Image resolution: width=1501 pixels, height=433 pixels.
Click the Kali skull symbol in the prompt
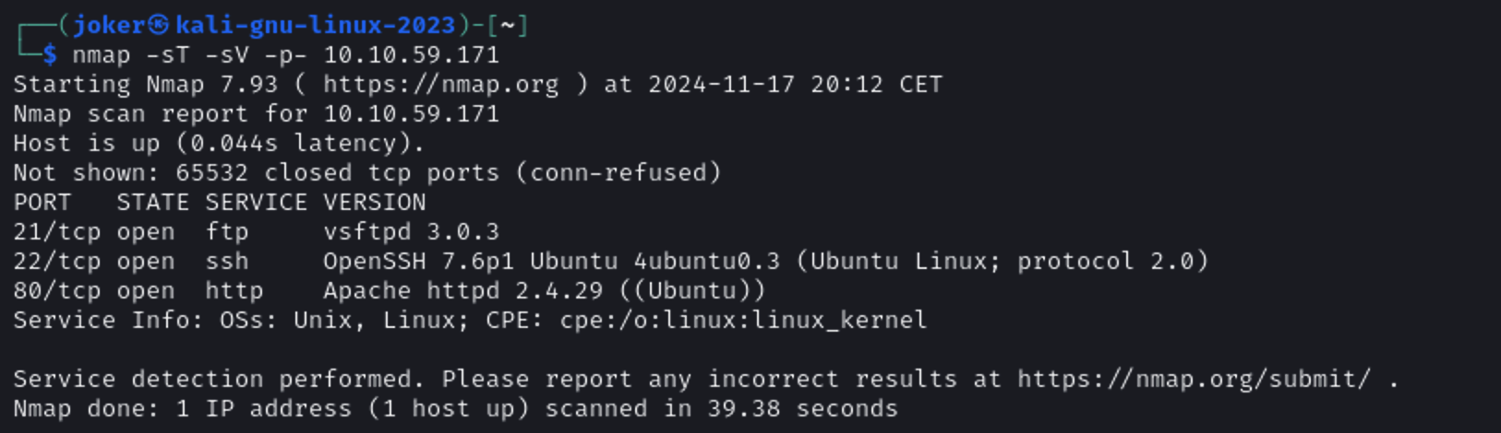click(159, 25)
